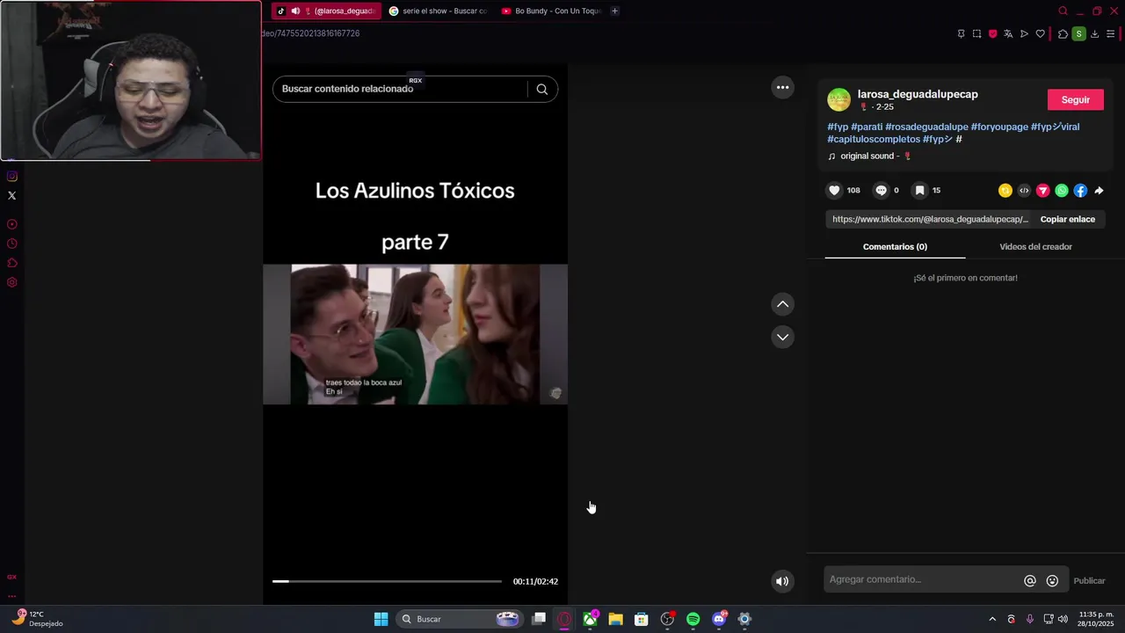1125x633 pixels.
Task: Click the Buscar contenido relacionado search field
Action: click(400, 89)
